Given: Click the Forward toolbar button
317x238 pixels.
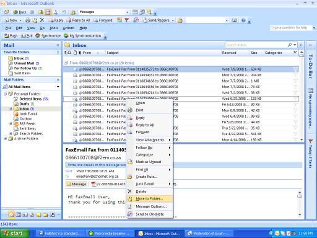Looking at the screenshot, I should coord(103,20).
